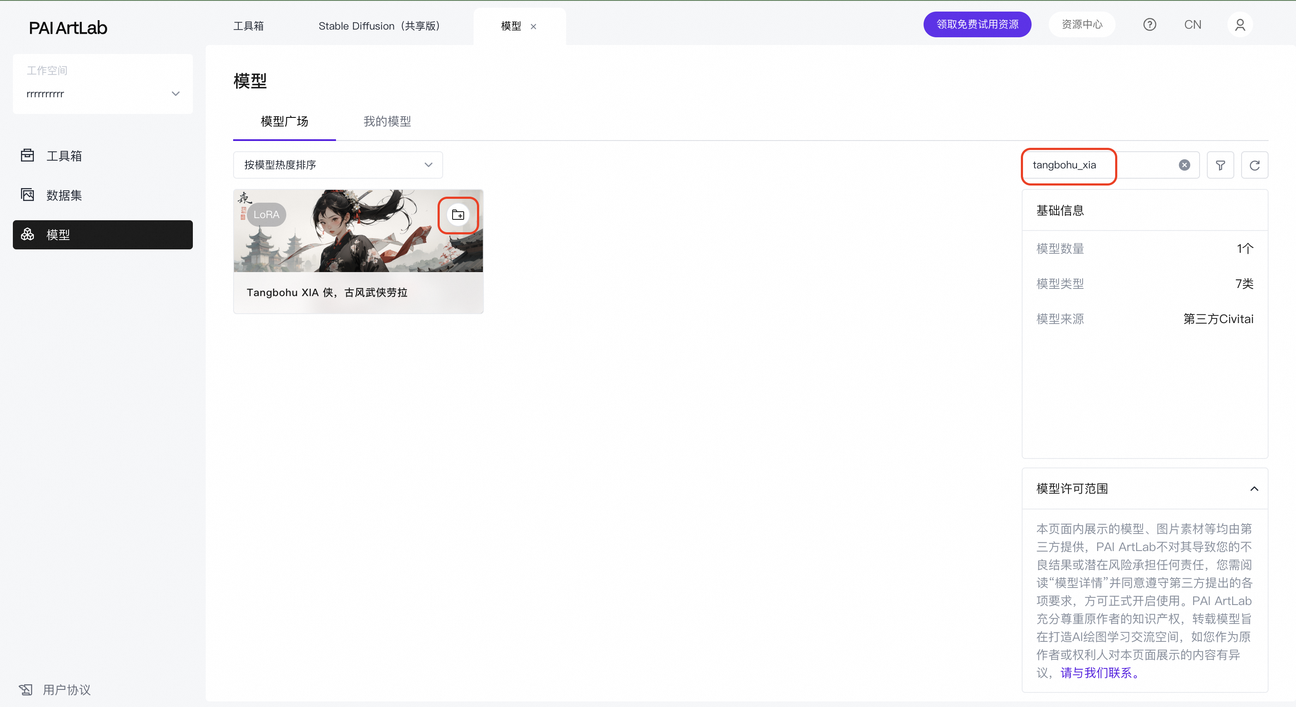Click the 领取免费试用资源 button

977,25
